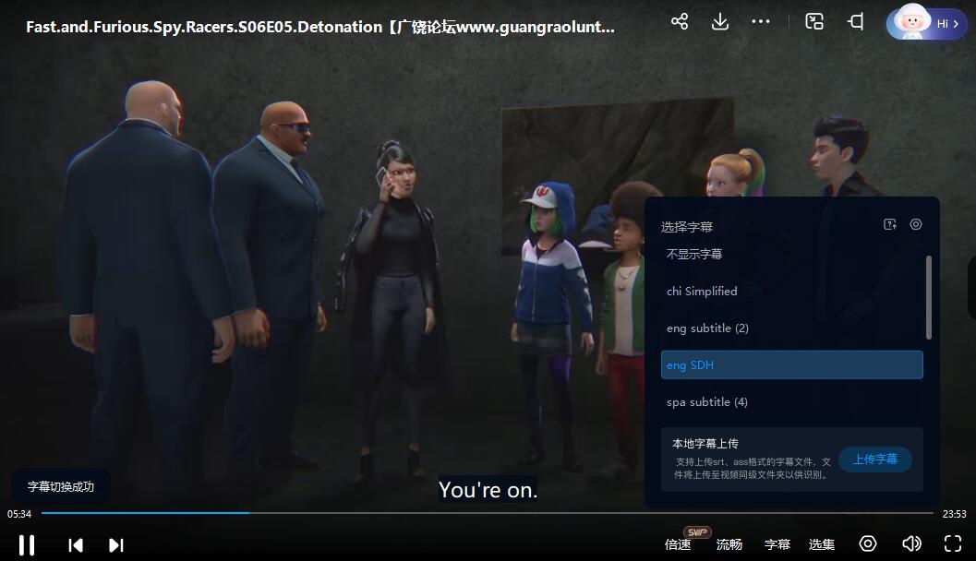Toggle the 字幕 subtitle panel
Screen dimensions: 976x561
tap(777, 544)
